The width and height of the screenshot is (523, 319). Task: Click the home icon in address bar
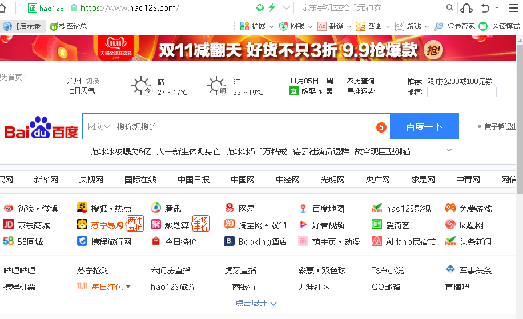[x=3, y=7]
